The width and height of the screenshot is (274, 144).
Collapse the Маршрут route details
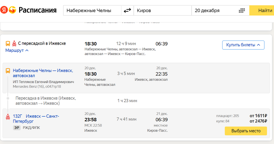[x=17, y=50]
